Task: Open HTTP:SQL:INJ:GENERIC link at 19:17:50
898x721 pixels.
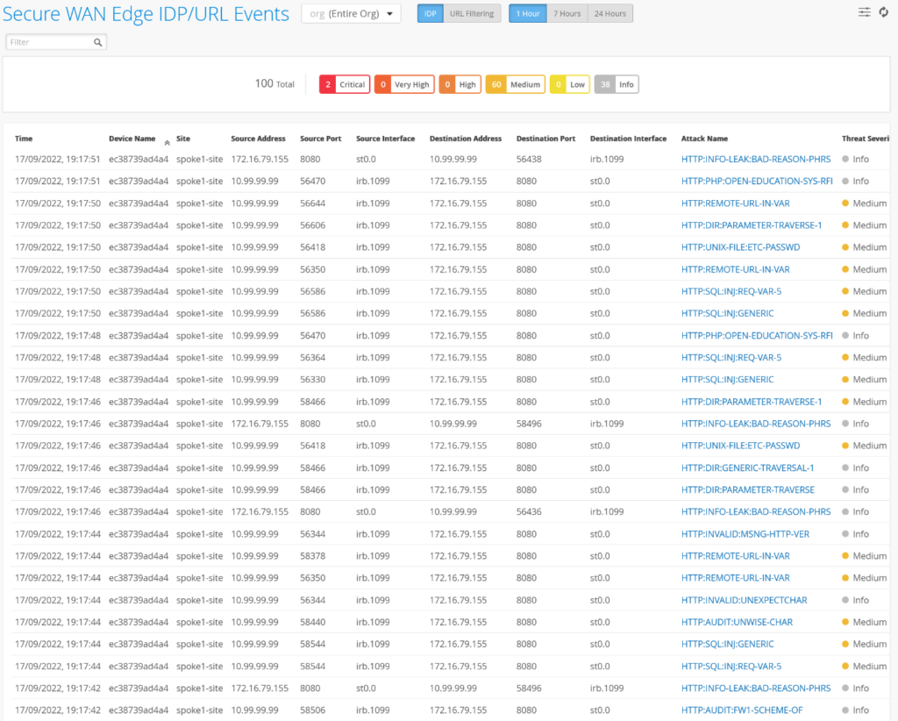Action: (727, 313)
